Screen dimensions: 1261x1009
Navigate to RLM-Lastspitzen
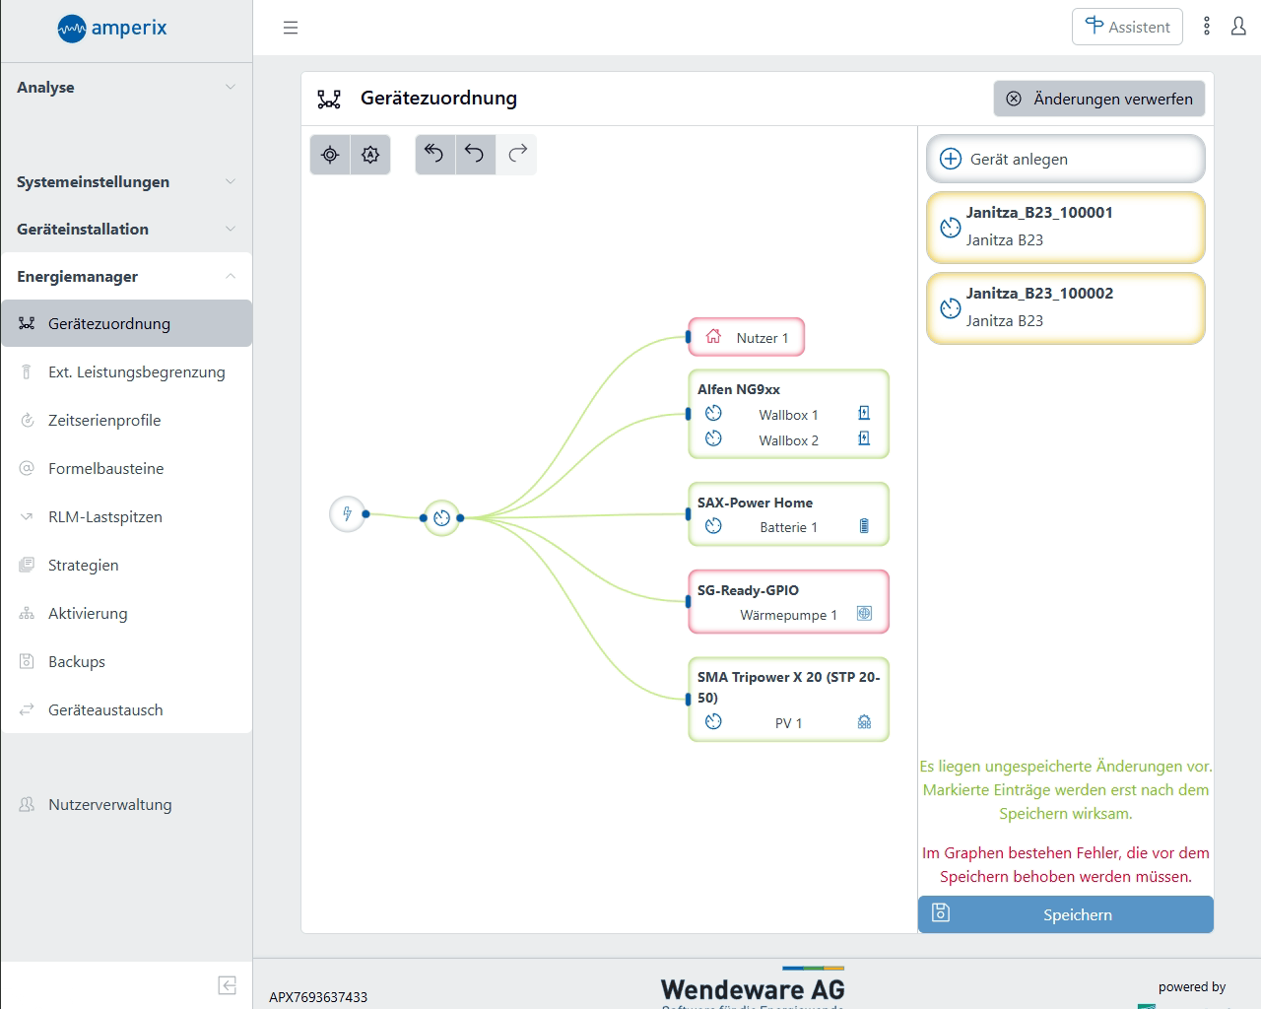click(x=126, y=516)
